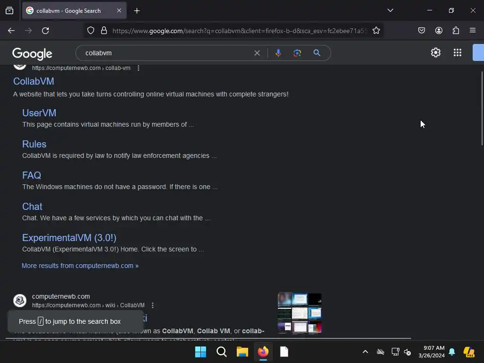The height and width of the screenshot is (363, 484).
Task: Open Pocket save icon
Action: 421,31
